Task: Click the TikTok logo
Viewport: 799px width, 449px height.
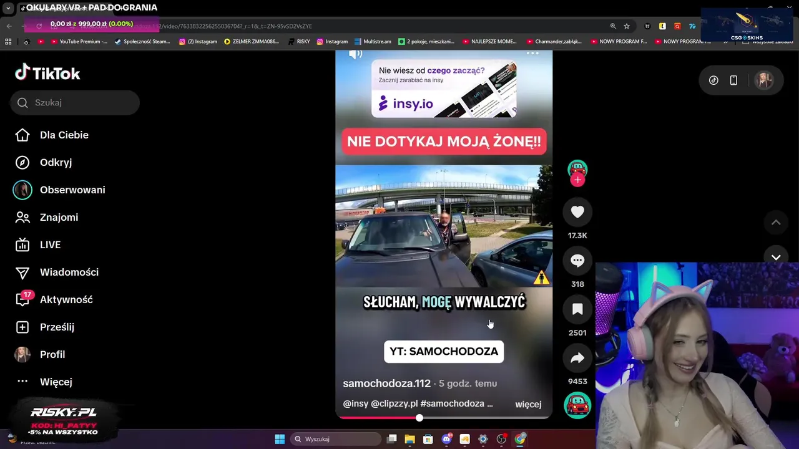Action: point(47,73)
